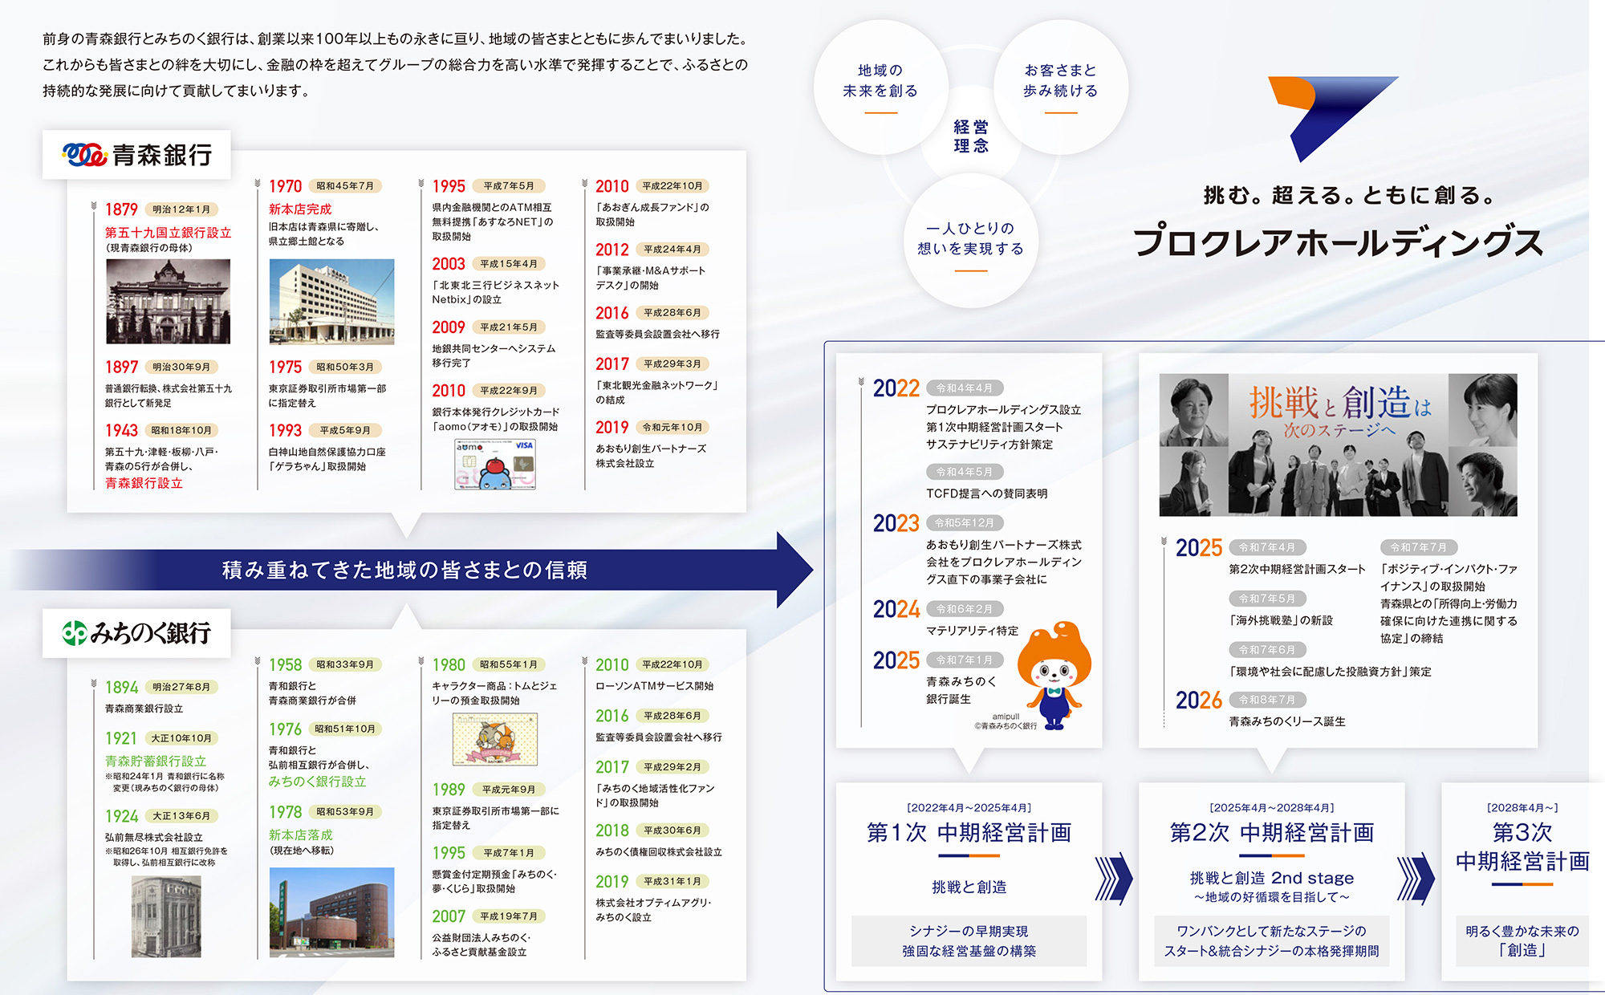
Task: Click the 積み重ねてきた地域の皆さまとの信頼 arrow banner
Action: coord(413,570)
